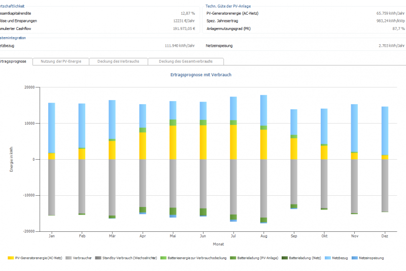Click the light blue Netzbezug legend swatch
The height and width of the screenshot is (271, 406).
pyautogui.click(x=328, y=258)
